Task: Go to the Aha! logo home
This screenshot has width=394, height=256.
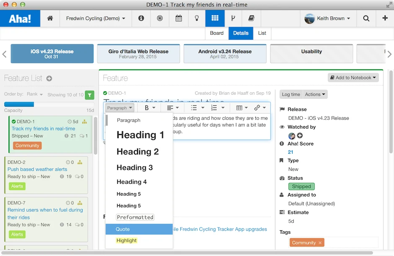Action: (x=20, y=18)
